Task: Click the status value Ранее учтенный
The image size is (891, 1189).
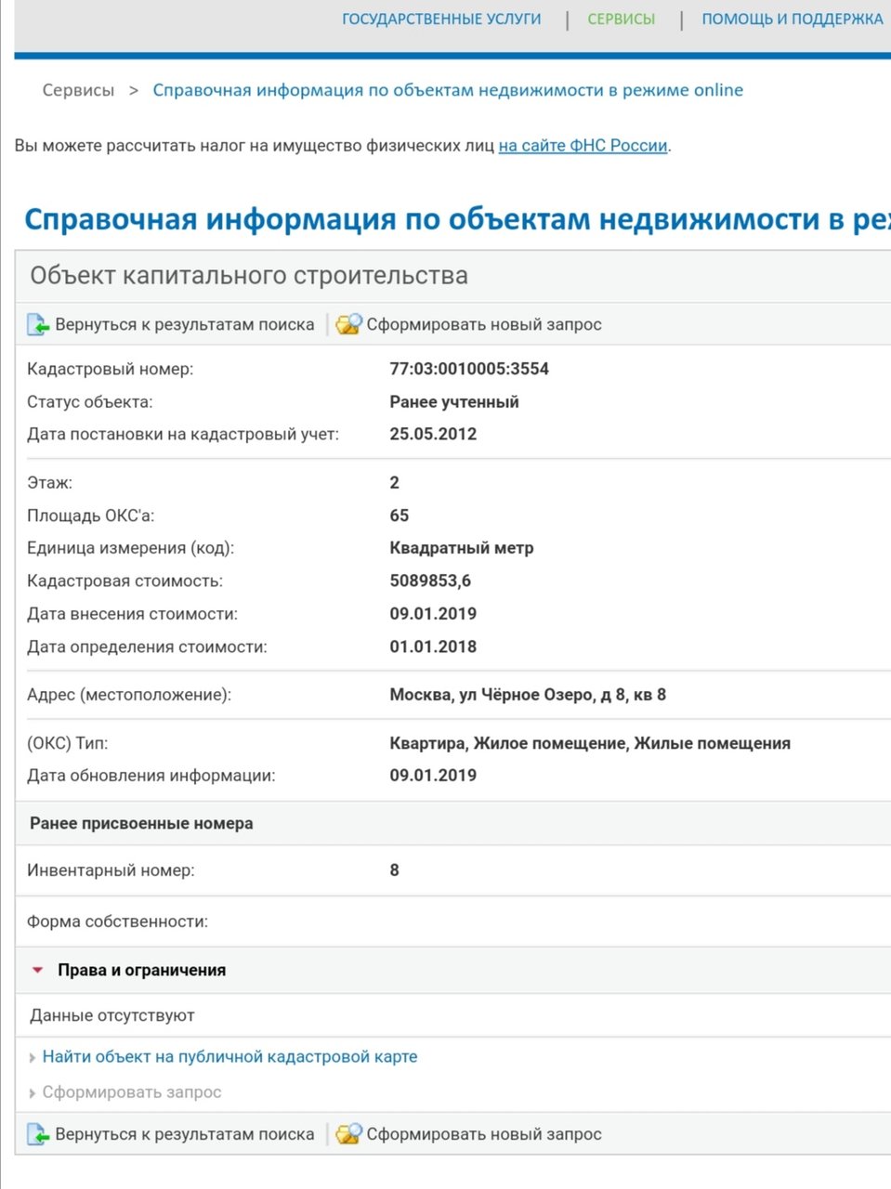Action: pos(454,402)
